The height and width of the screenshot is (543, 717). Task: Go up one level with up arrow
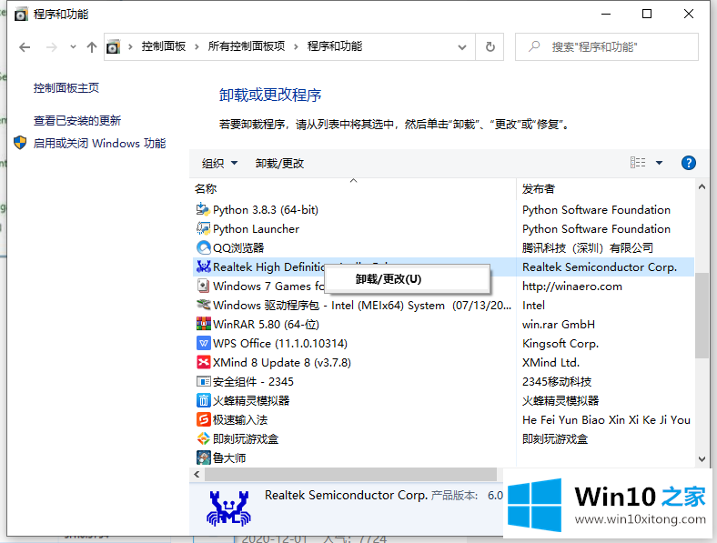pyautogui.click(x=92, y=46)
